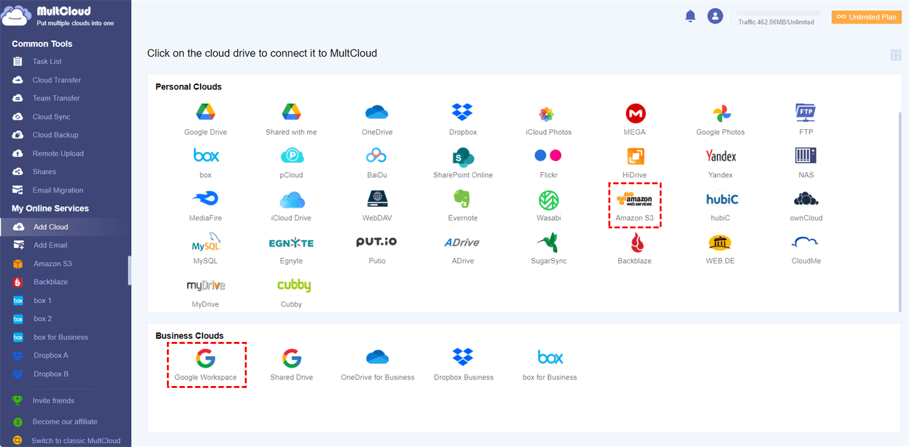Switch to classic MultCloud

click(76, 441)
